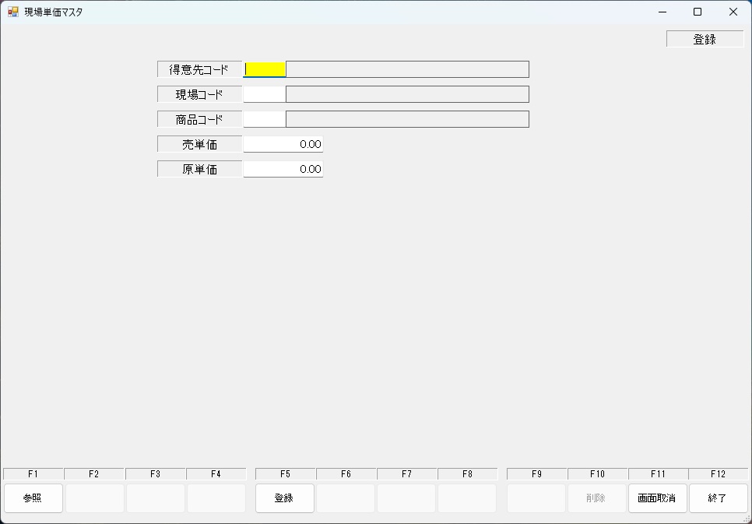Click the wide name field beside 得意先コード
This screenshot has height=524, width=752.
pos(407,69)
